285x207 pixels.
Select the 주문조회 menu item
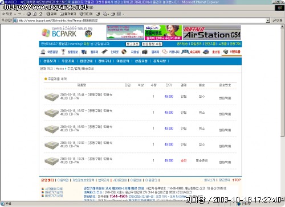coord(68,61)
